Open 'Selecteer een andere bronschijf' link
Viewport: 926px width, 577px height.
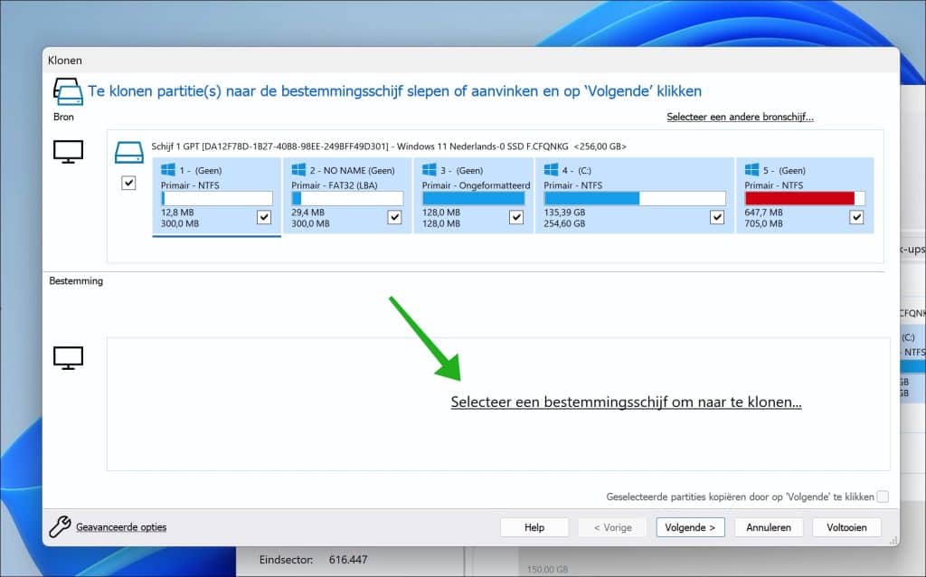740,117
